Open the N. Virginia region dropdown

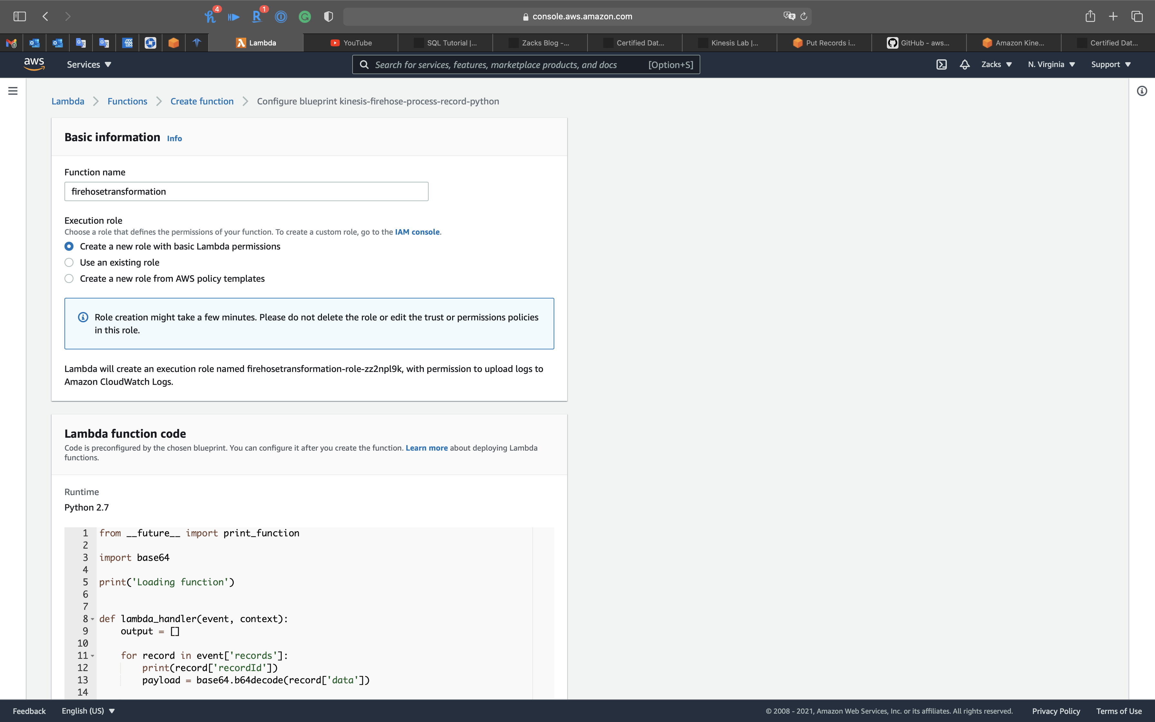pyautogui.click(x=1051, y=64)
